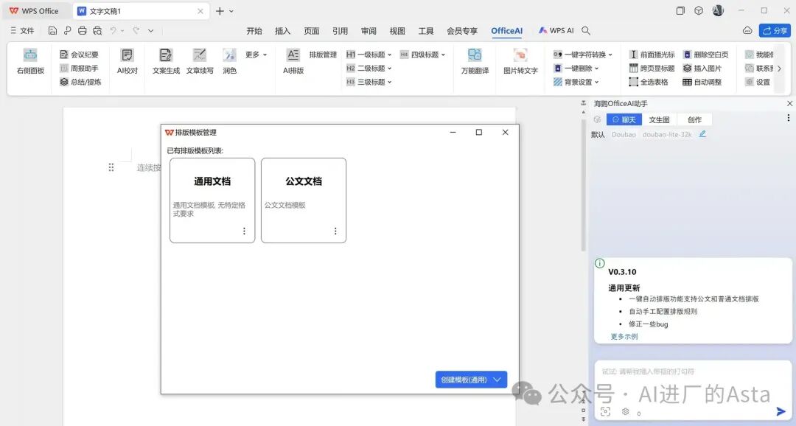Switch to the 审阅 ribbon tab

[369, 31]
